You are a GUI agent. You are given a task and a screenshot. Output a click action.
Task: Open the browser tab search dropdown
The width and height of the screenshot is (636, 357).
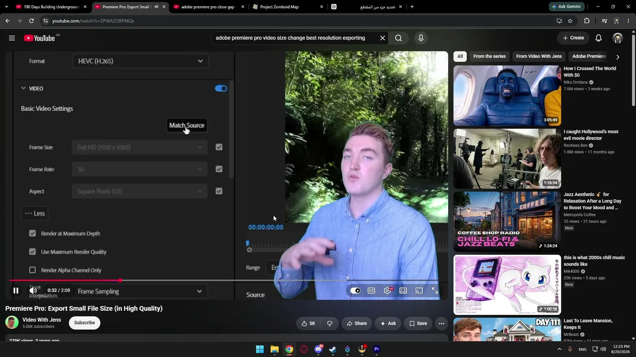pyautogui.click(x=6, y=7)
